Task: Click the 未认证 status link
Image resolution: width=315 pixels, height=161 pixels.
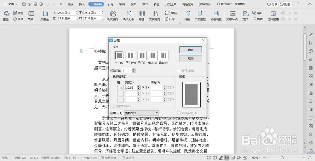Action: point(128,158)
